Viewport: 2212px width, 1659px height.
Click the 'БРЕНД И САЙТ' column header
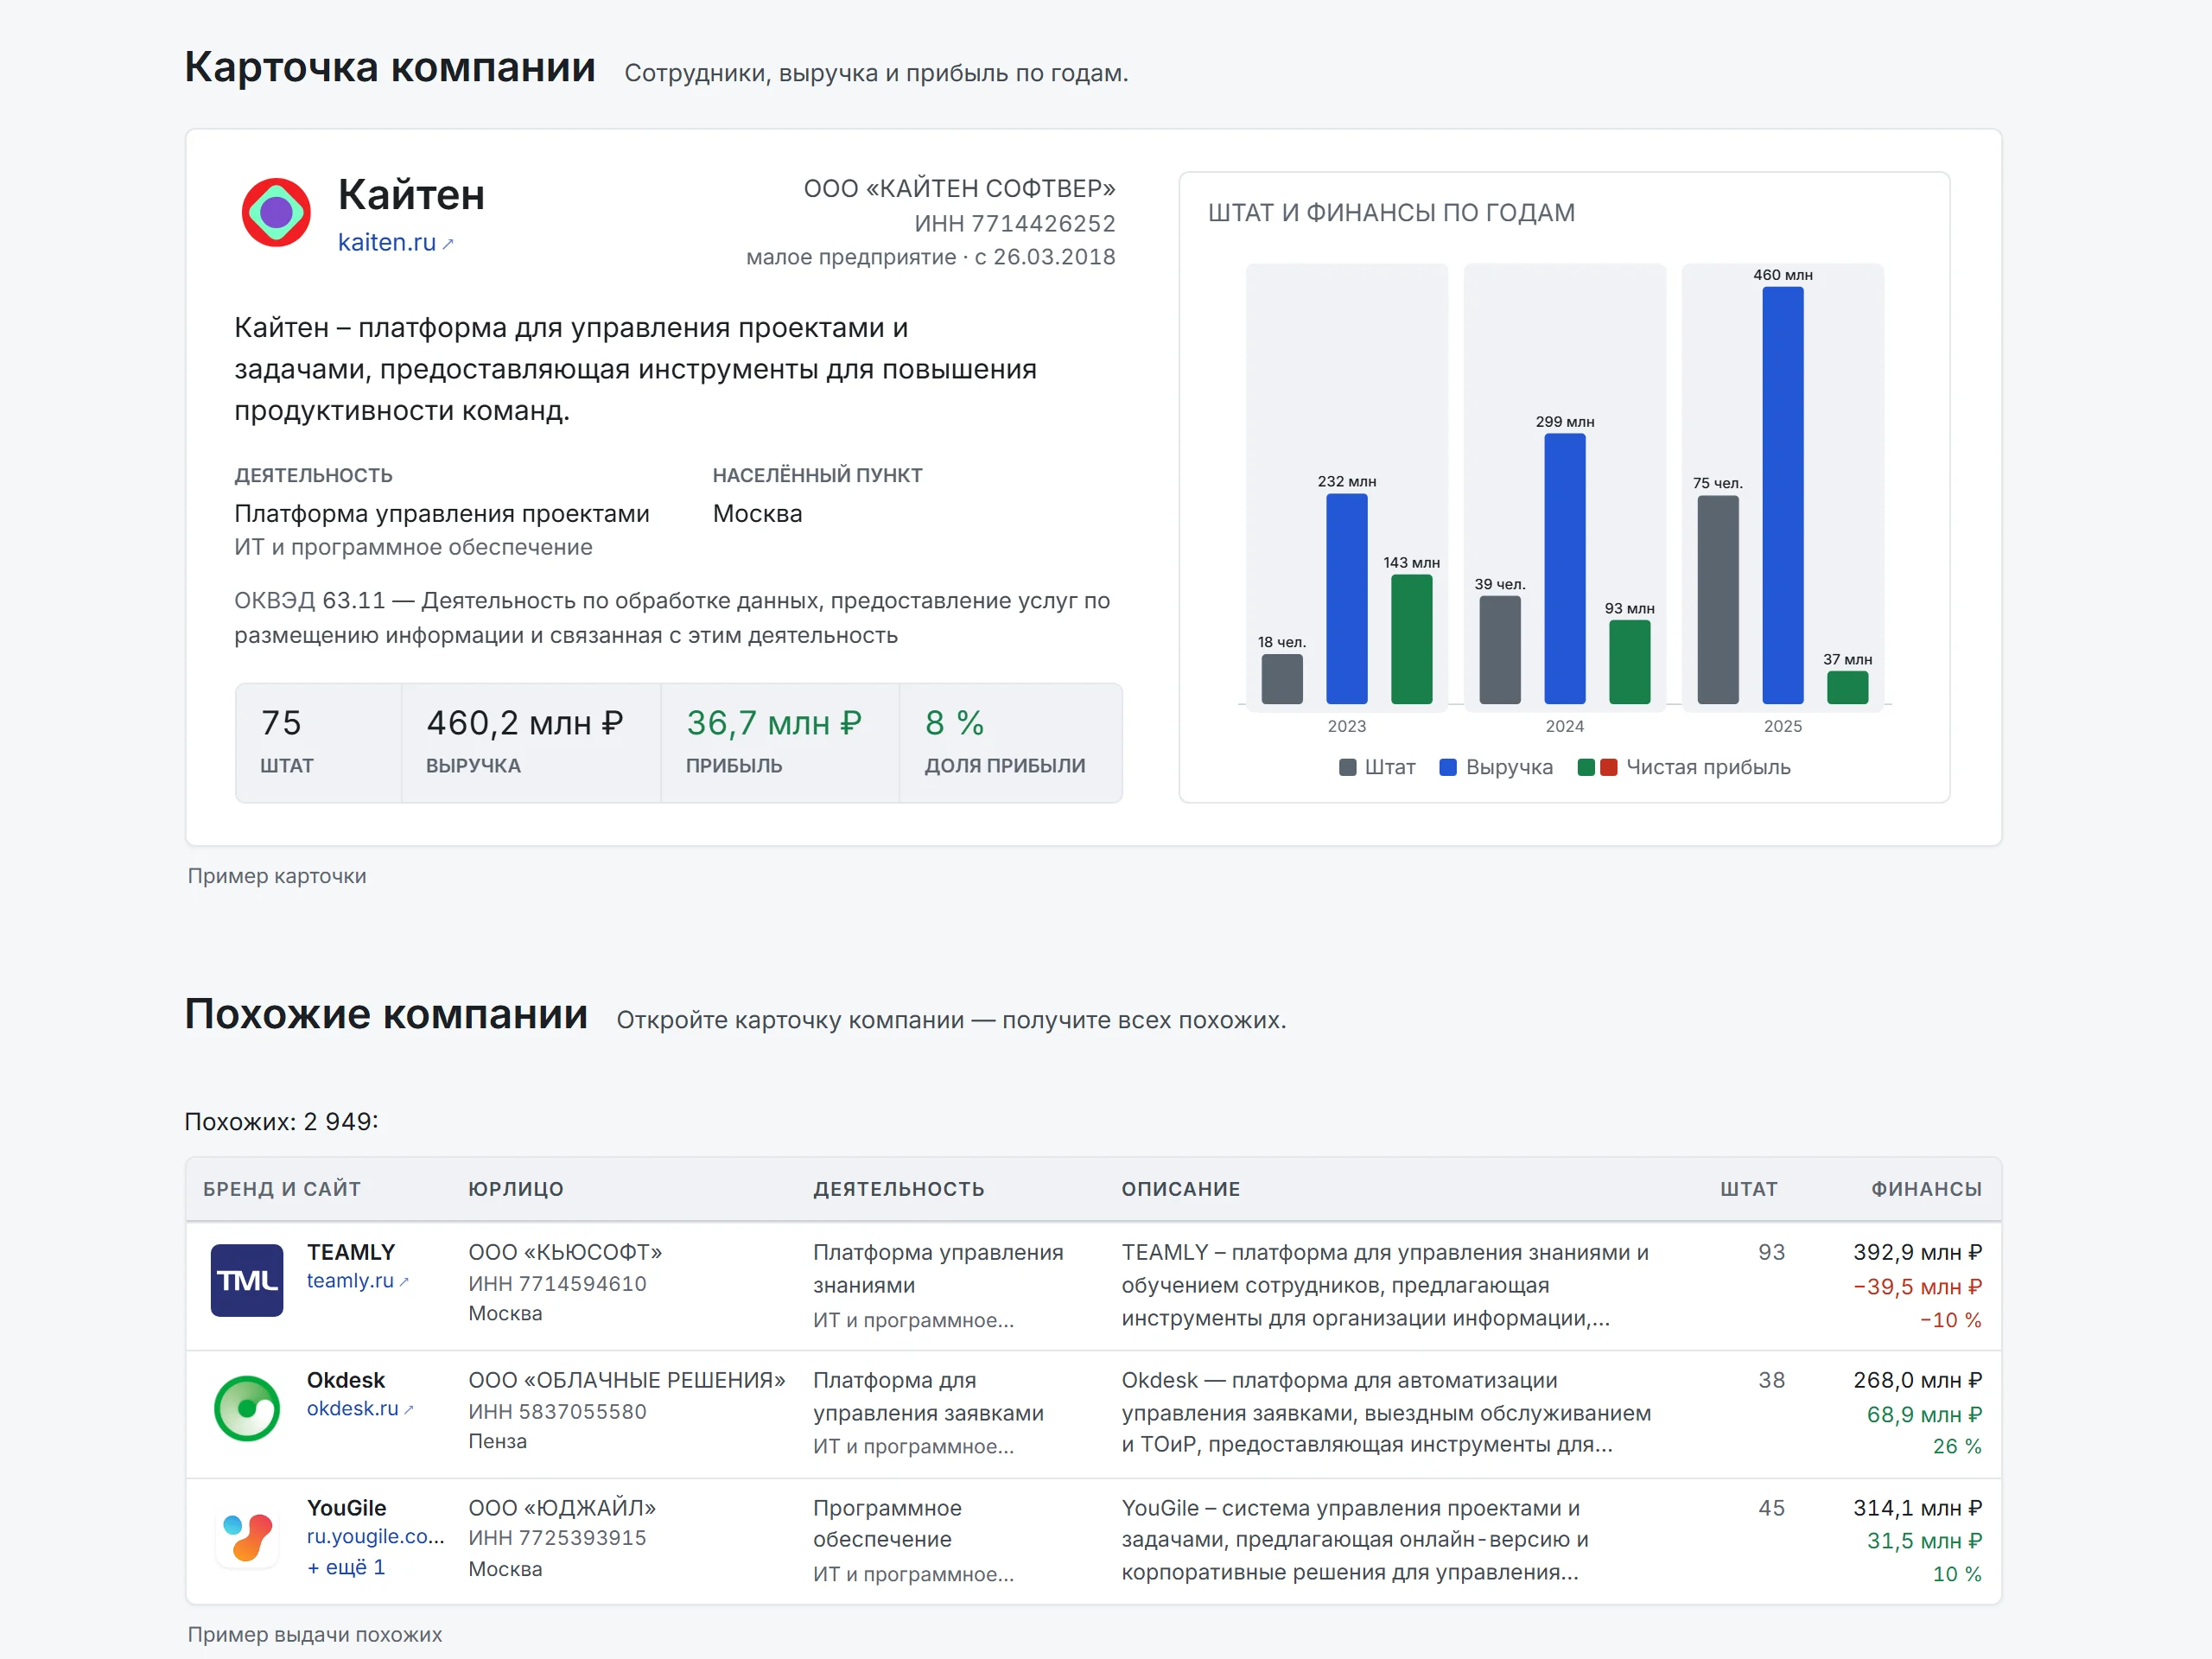point(282,1189)
